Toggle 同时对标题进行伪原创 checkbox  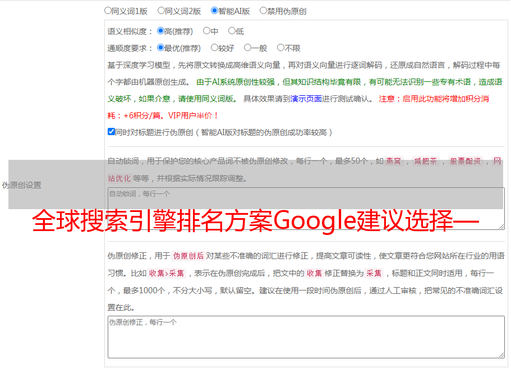coord(111,132)
